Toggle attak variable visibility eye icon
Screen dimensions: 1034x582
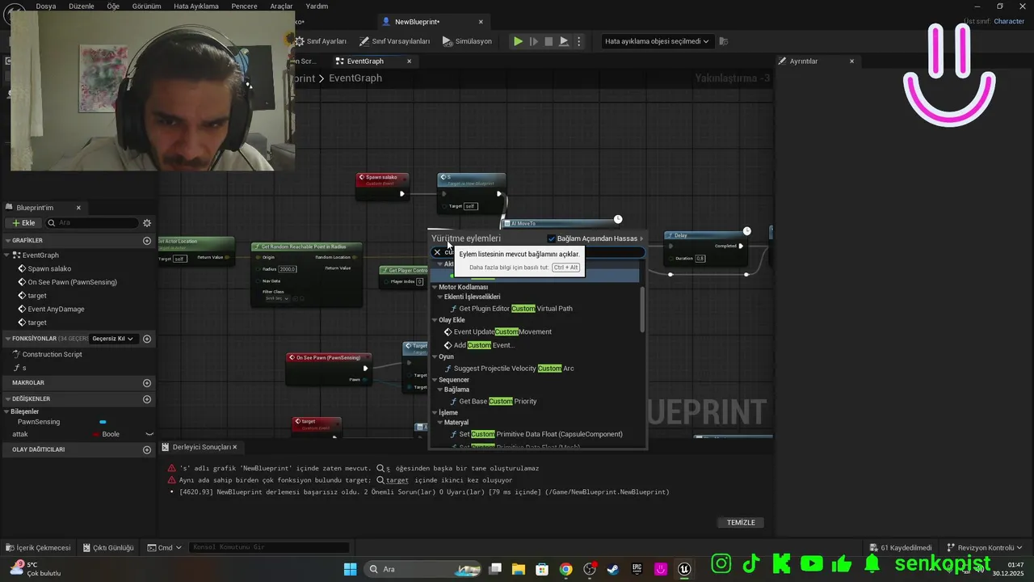pos(149,434)
